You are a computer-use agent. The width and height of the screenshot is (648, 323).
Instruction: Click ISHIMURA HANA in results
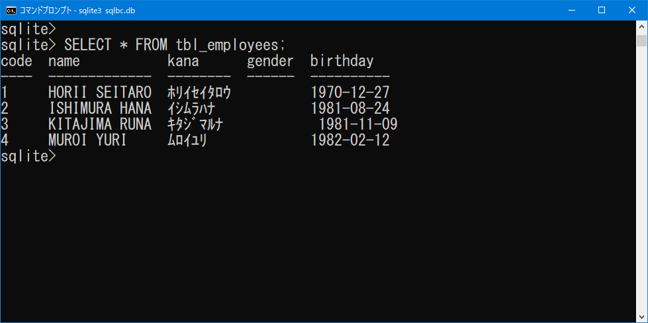tap(100, 109)
